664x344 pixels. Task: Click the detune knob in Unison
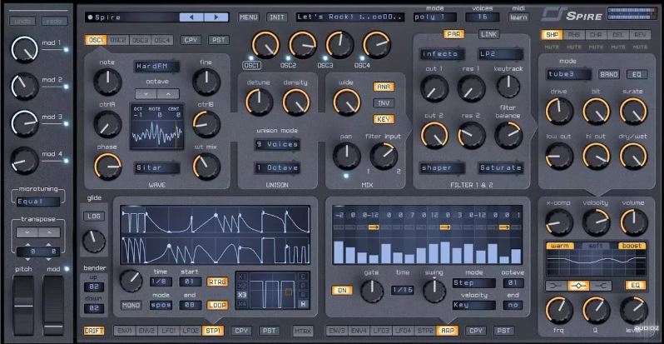tap(259, 102)
